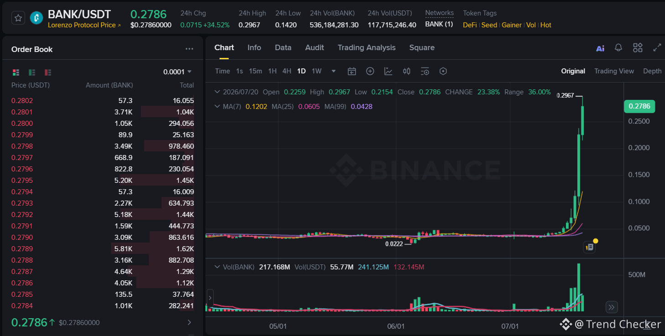Open the technical indicators line-chart icon
This screenshot has height=336, width=665.
[388, 71]
